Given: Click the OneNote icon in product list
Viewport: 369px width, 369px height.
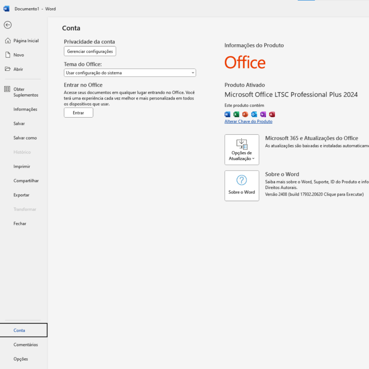Looking at the screenshot, I should pos(263,114).
